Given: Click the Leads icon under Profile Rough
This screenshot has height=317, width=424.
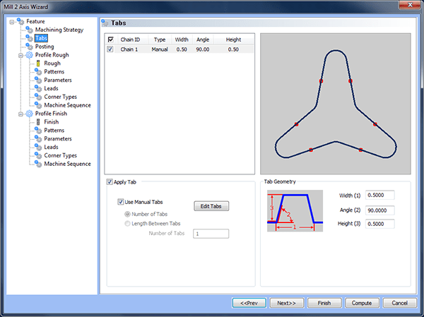Looking at the screenshot, I should (x=38, y=88).
